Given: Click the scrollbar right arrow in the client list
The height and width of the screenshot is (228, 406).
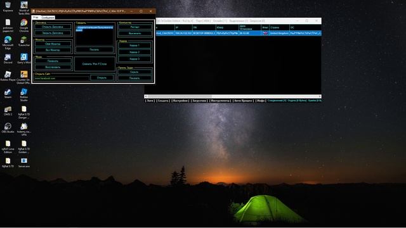Looking at the screenshot, I should 320,96.
